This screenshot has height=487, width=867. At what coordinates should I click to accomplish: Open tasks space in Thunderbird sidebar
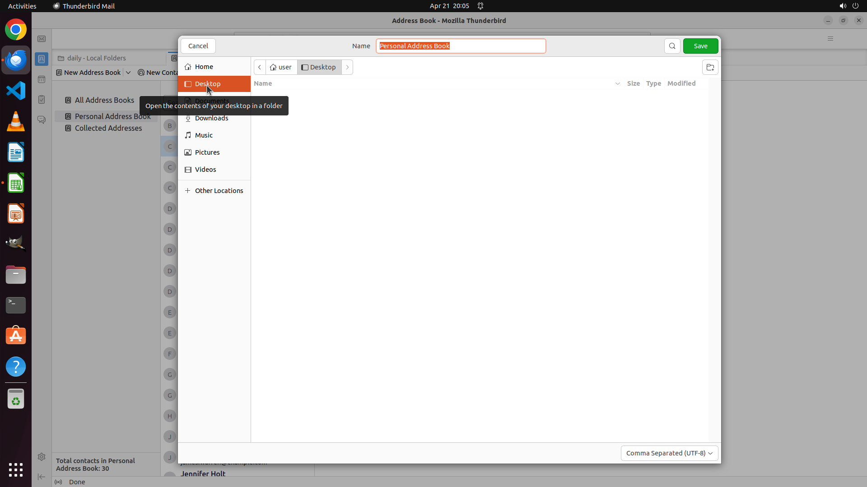point(42,100)
